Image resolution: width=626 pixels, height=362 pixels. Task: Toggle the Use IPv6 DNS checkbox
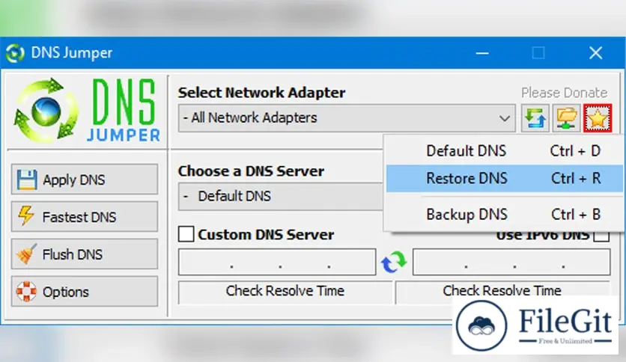click(x=601, y=236)
